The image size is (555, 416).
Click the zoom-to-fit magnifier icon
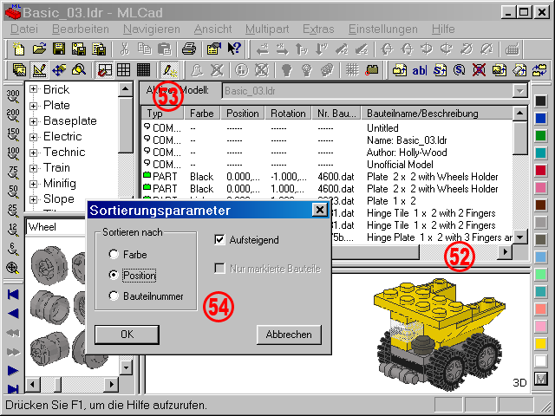13,268
